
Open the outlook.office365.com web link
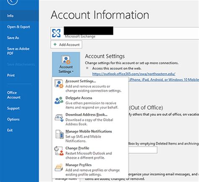click(134, 74)
